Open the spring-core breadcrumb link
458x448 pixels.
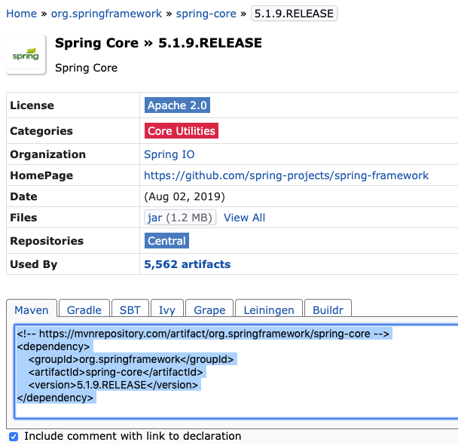coord(206,14)
